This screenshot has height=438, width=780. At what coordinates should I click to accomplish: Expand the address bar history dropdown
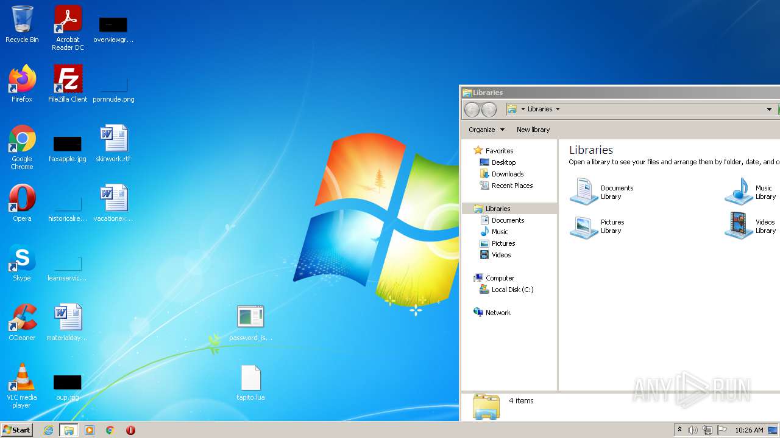pyautogui.click(x=769, y=109)
